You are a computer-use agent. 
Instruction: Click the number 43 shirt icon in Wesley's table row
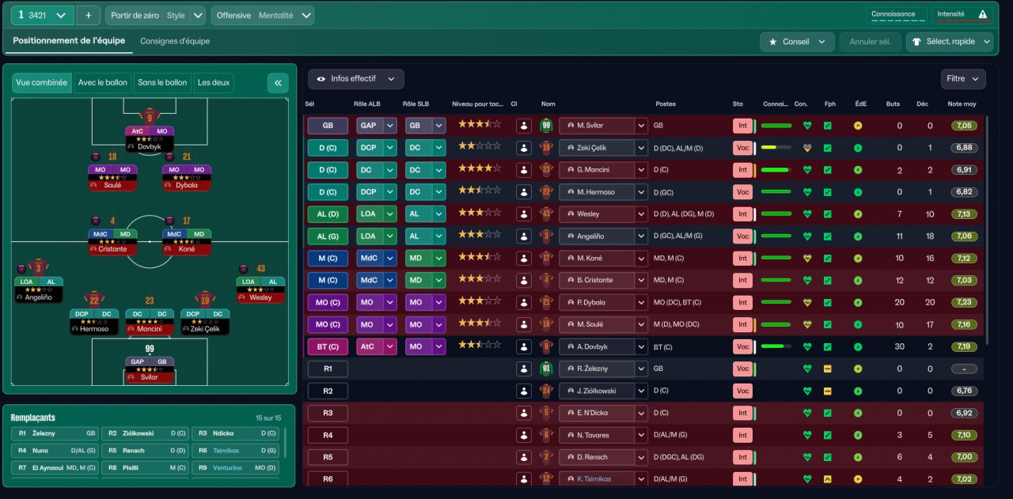[546, 214]
